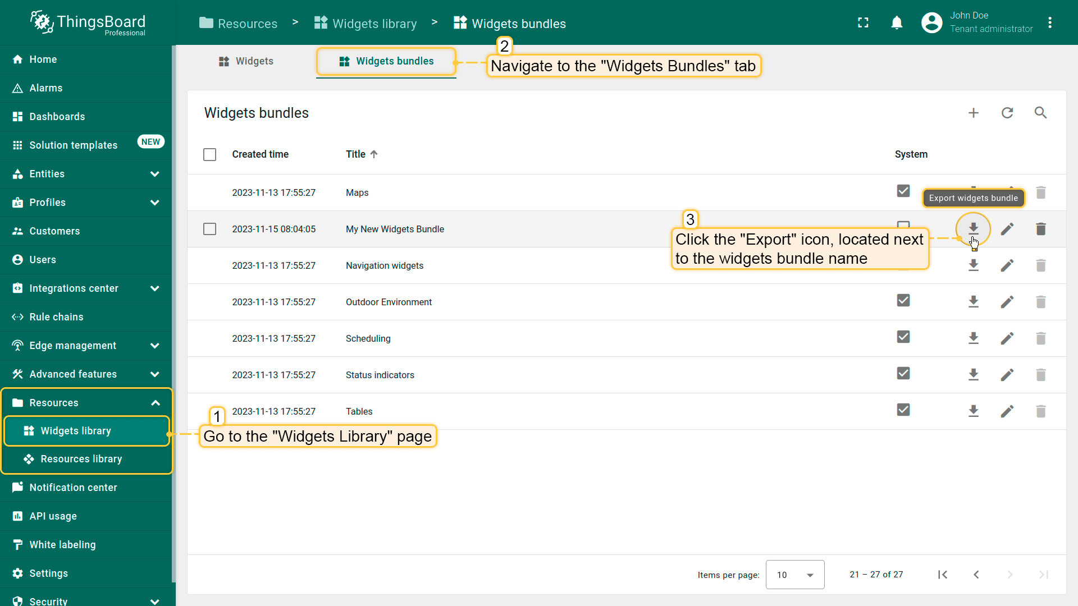Click the Maps system checkbox
The width and height of the screenshot is (1078, 606).
(x=903, y=191)
